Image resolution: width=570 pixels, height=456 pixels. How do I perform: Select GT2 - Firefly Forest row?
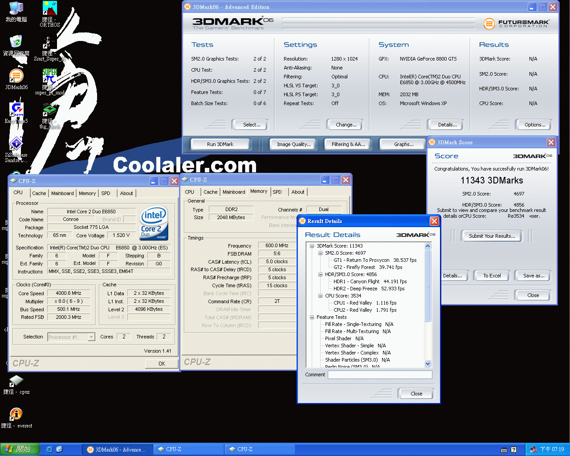tap(368, 268)
